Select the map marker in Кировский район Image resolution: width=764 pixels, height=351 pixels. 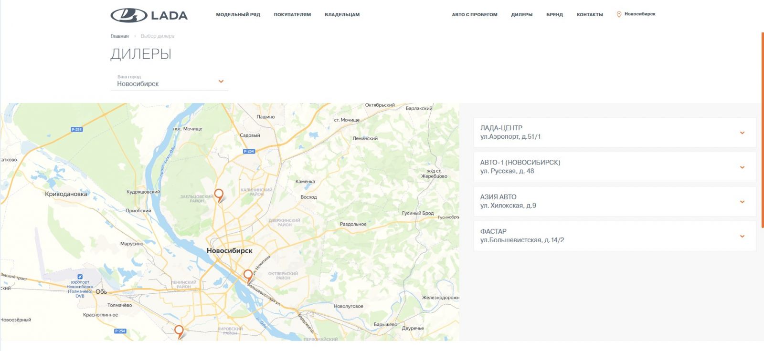pyautogui.click(x=179, y=330)
